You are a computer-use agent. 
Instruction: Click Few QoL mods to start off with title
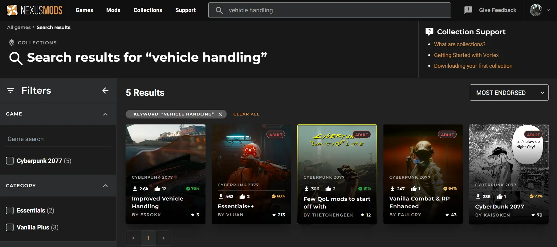337,203
